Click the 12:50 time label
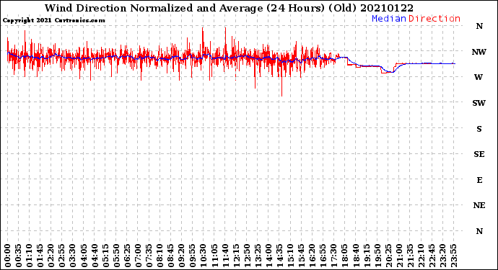This screenshot has width=498, height=270. [247, 256]
